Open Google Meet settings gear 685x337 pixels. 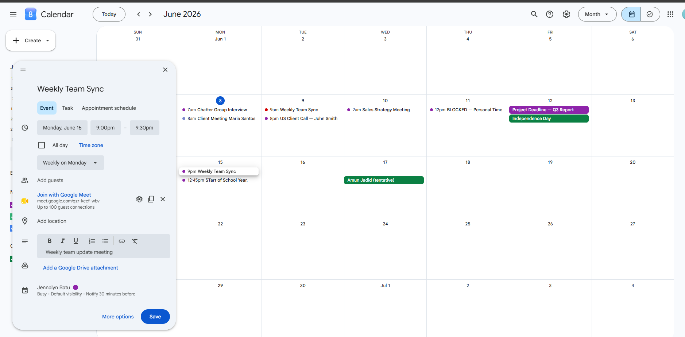tap(139, 199)
